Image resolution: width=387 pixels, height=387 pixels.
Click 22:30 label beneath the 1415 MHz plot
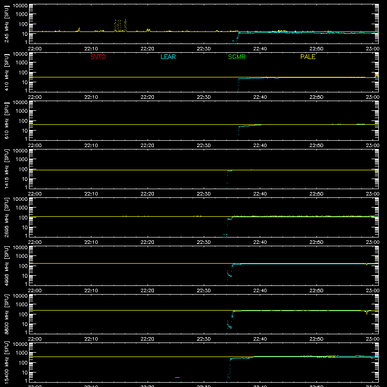tap(204, 194)
